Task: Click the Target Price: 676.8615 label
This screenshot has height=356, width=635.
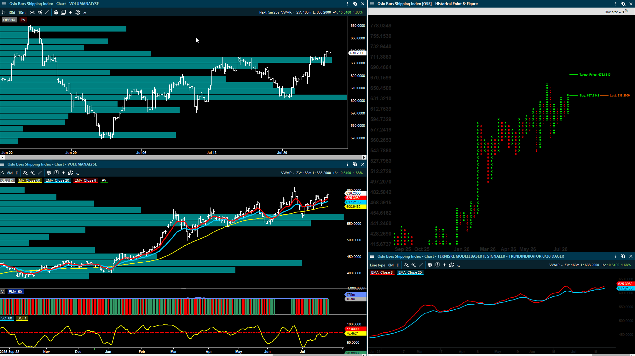Action: [595, 75]
